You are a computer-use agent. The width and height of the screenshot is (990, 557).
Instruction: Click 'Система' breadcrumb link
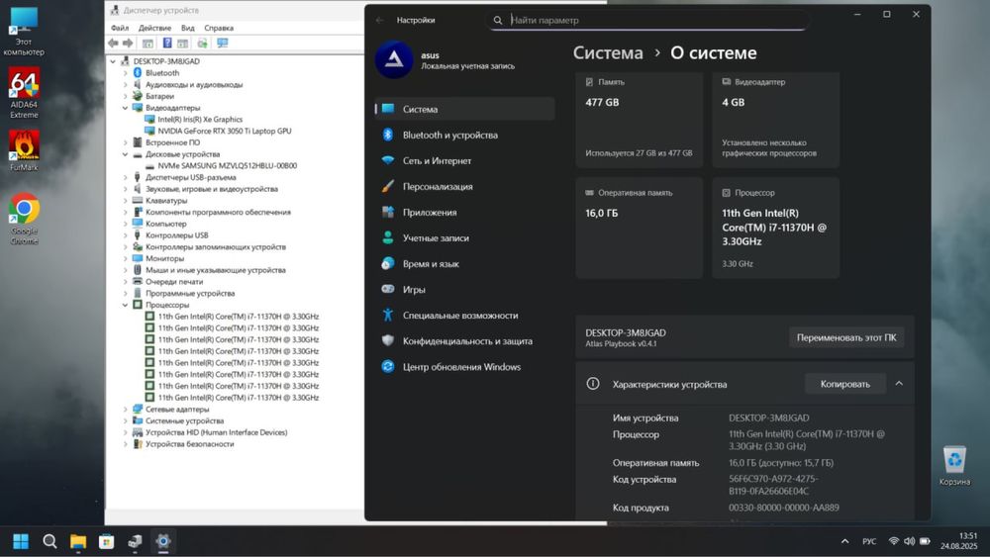(x=608, y=53)
